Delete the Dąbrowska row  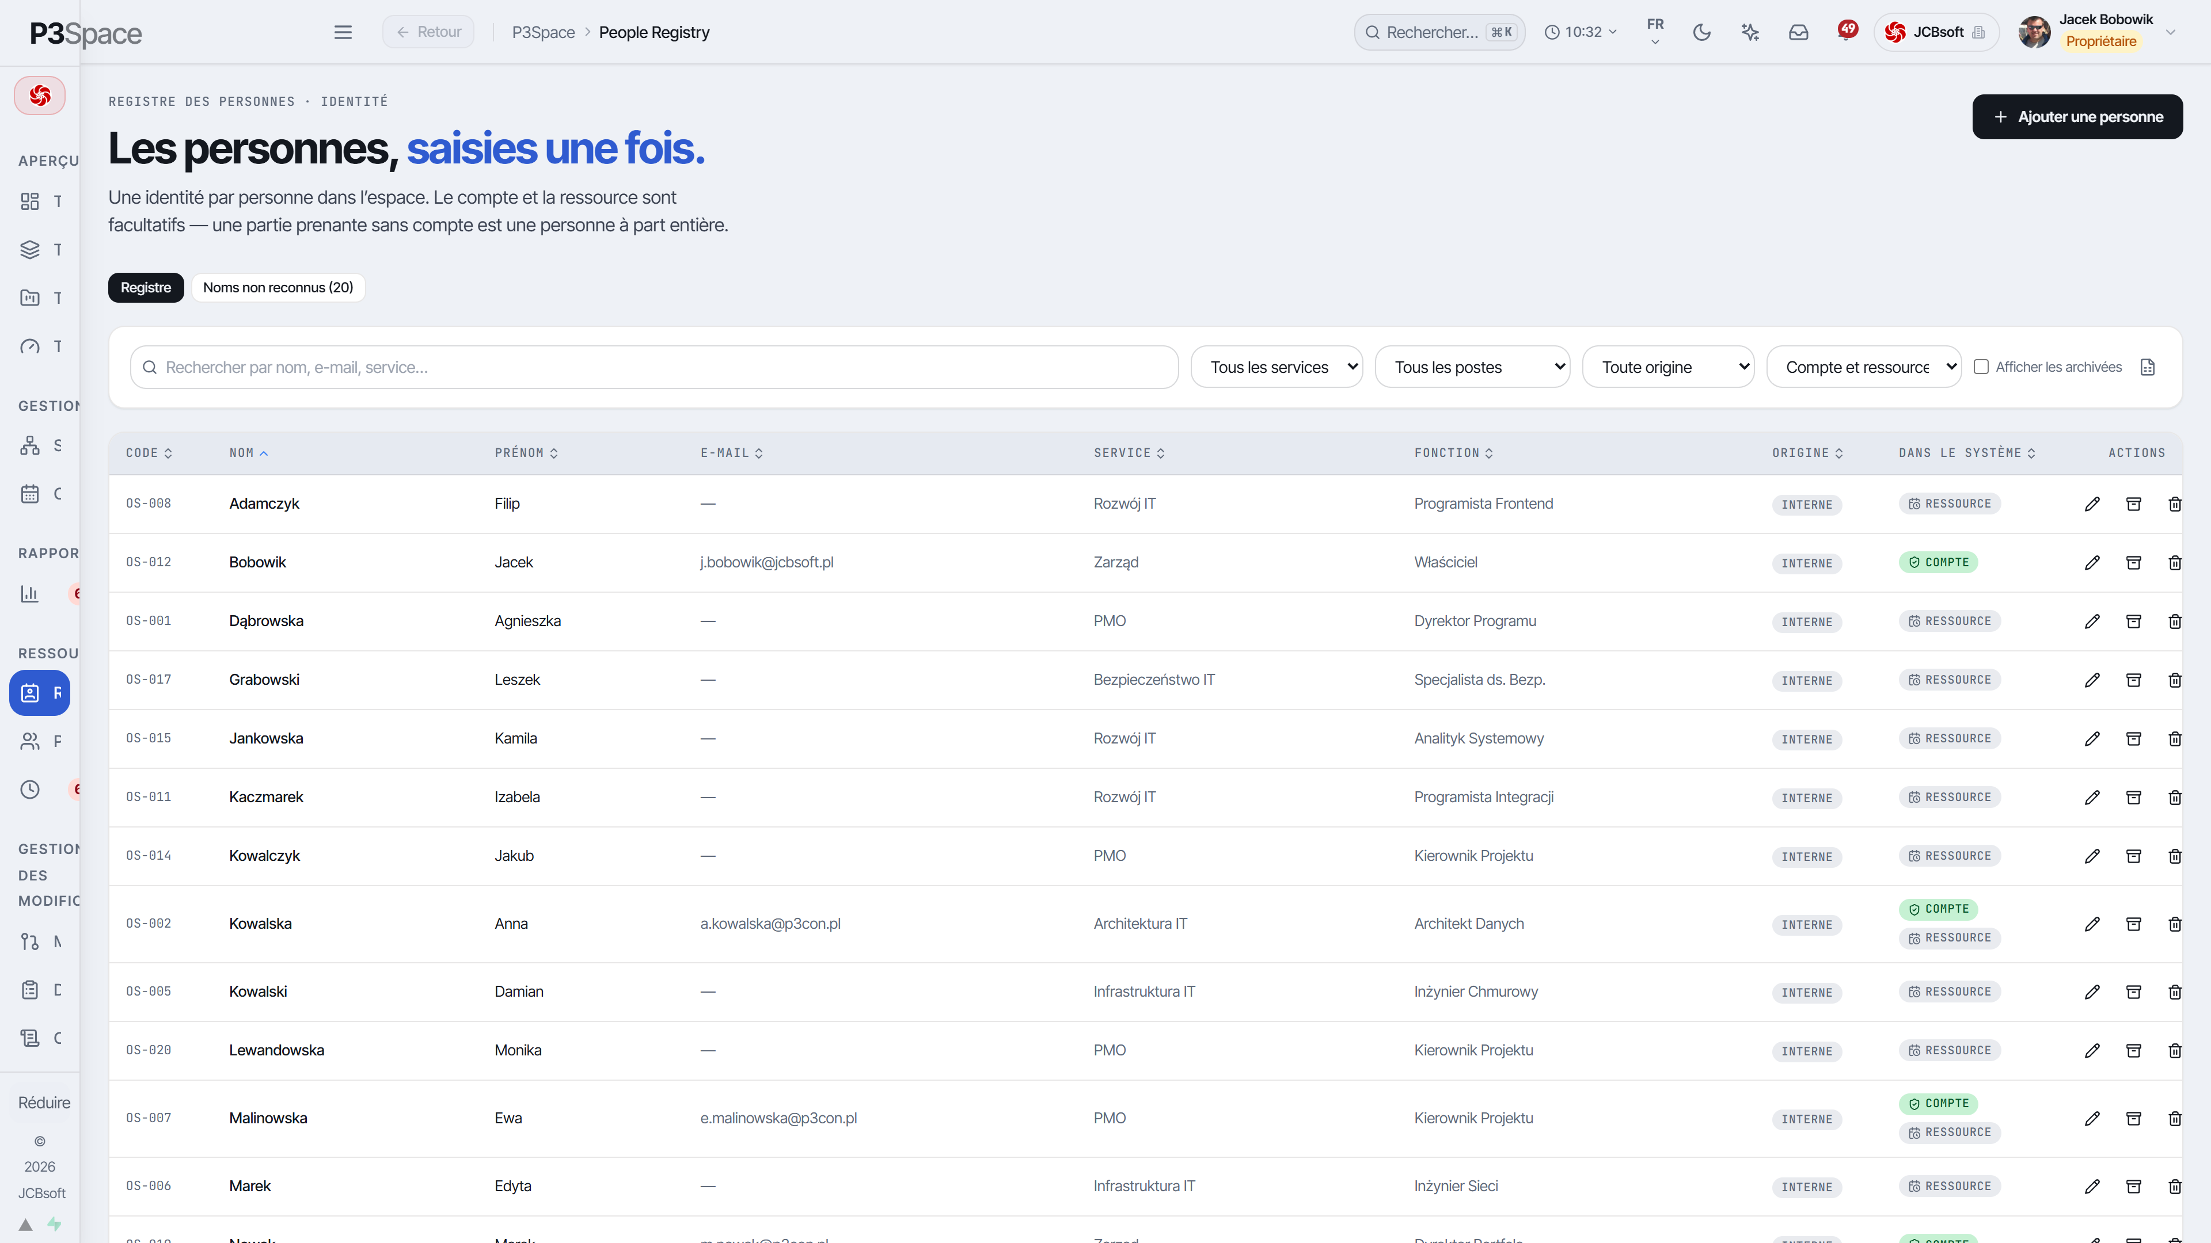(2174, 621)
